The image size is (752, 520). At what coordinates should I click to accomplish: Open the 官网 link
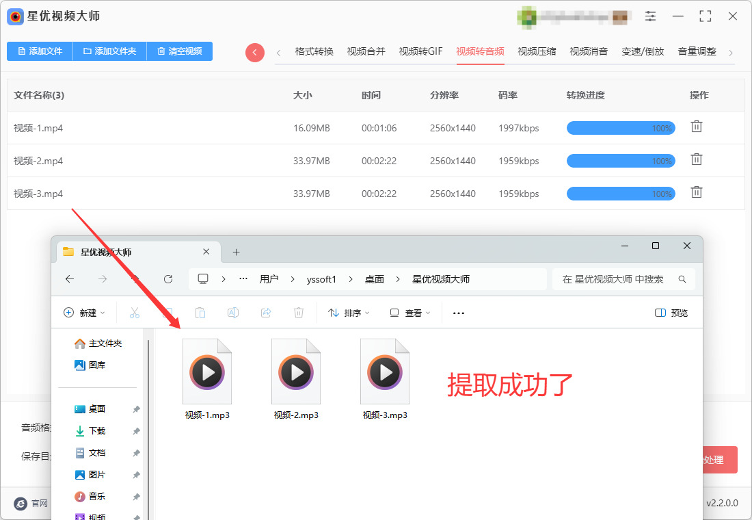pyautogui.click(x=31, y=503)
